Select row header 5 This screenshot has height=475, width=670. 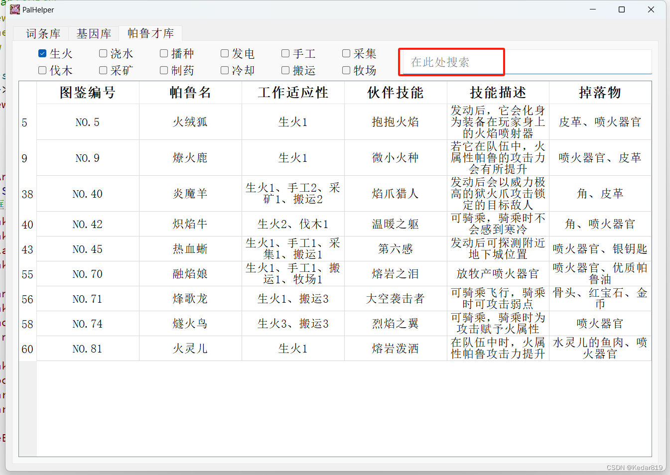(x=28, y=122)
